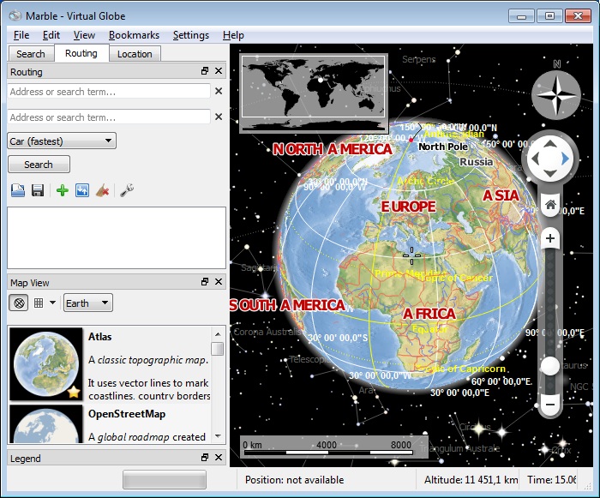Open the view mode dropdown arrow

point(53,303)
